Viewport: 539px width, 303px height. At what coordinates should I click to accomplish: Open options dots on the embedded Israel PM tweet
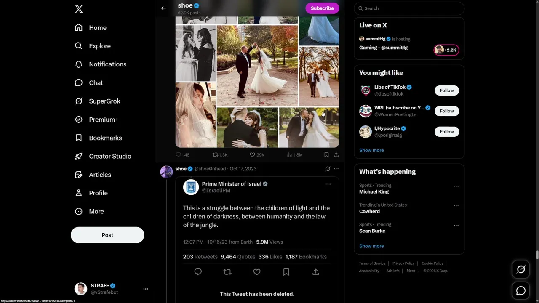click(x=328, y=184)
